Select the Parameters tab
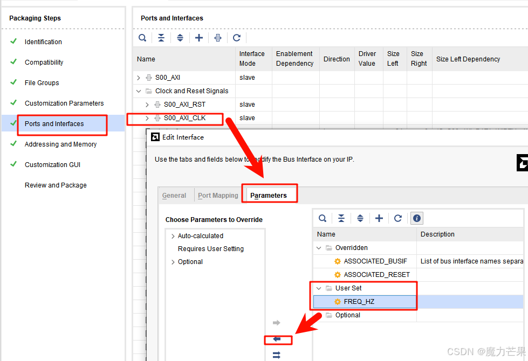Image resolution: width=528 pixels, height=361 pixels. point(269,196)
